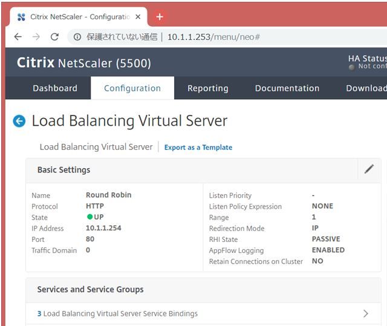The image size is (387, 326).
Task: Click the AppFlow Logging value ENABLED
Action: pos(328,250)
